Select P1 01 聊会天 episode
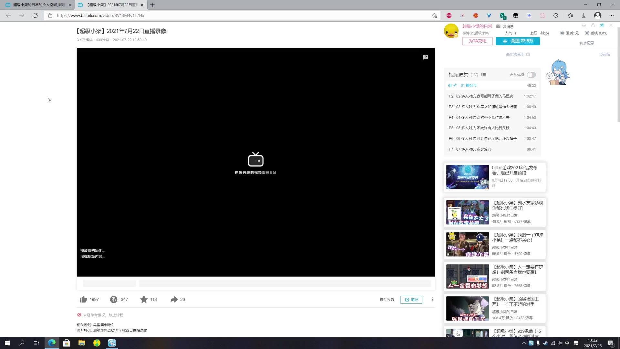The image size is (620, 349). click(x=492, y=85)
